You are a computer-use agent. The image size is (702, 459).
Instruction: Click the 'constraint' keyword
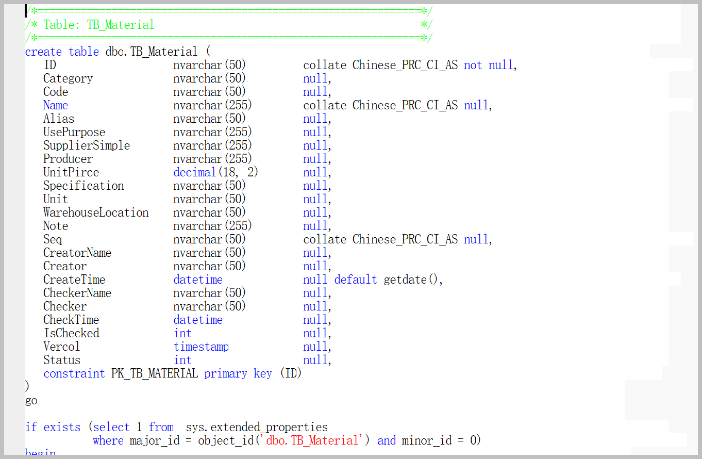point(74,373)
